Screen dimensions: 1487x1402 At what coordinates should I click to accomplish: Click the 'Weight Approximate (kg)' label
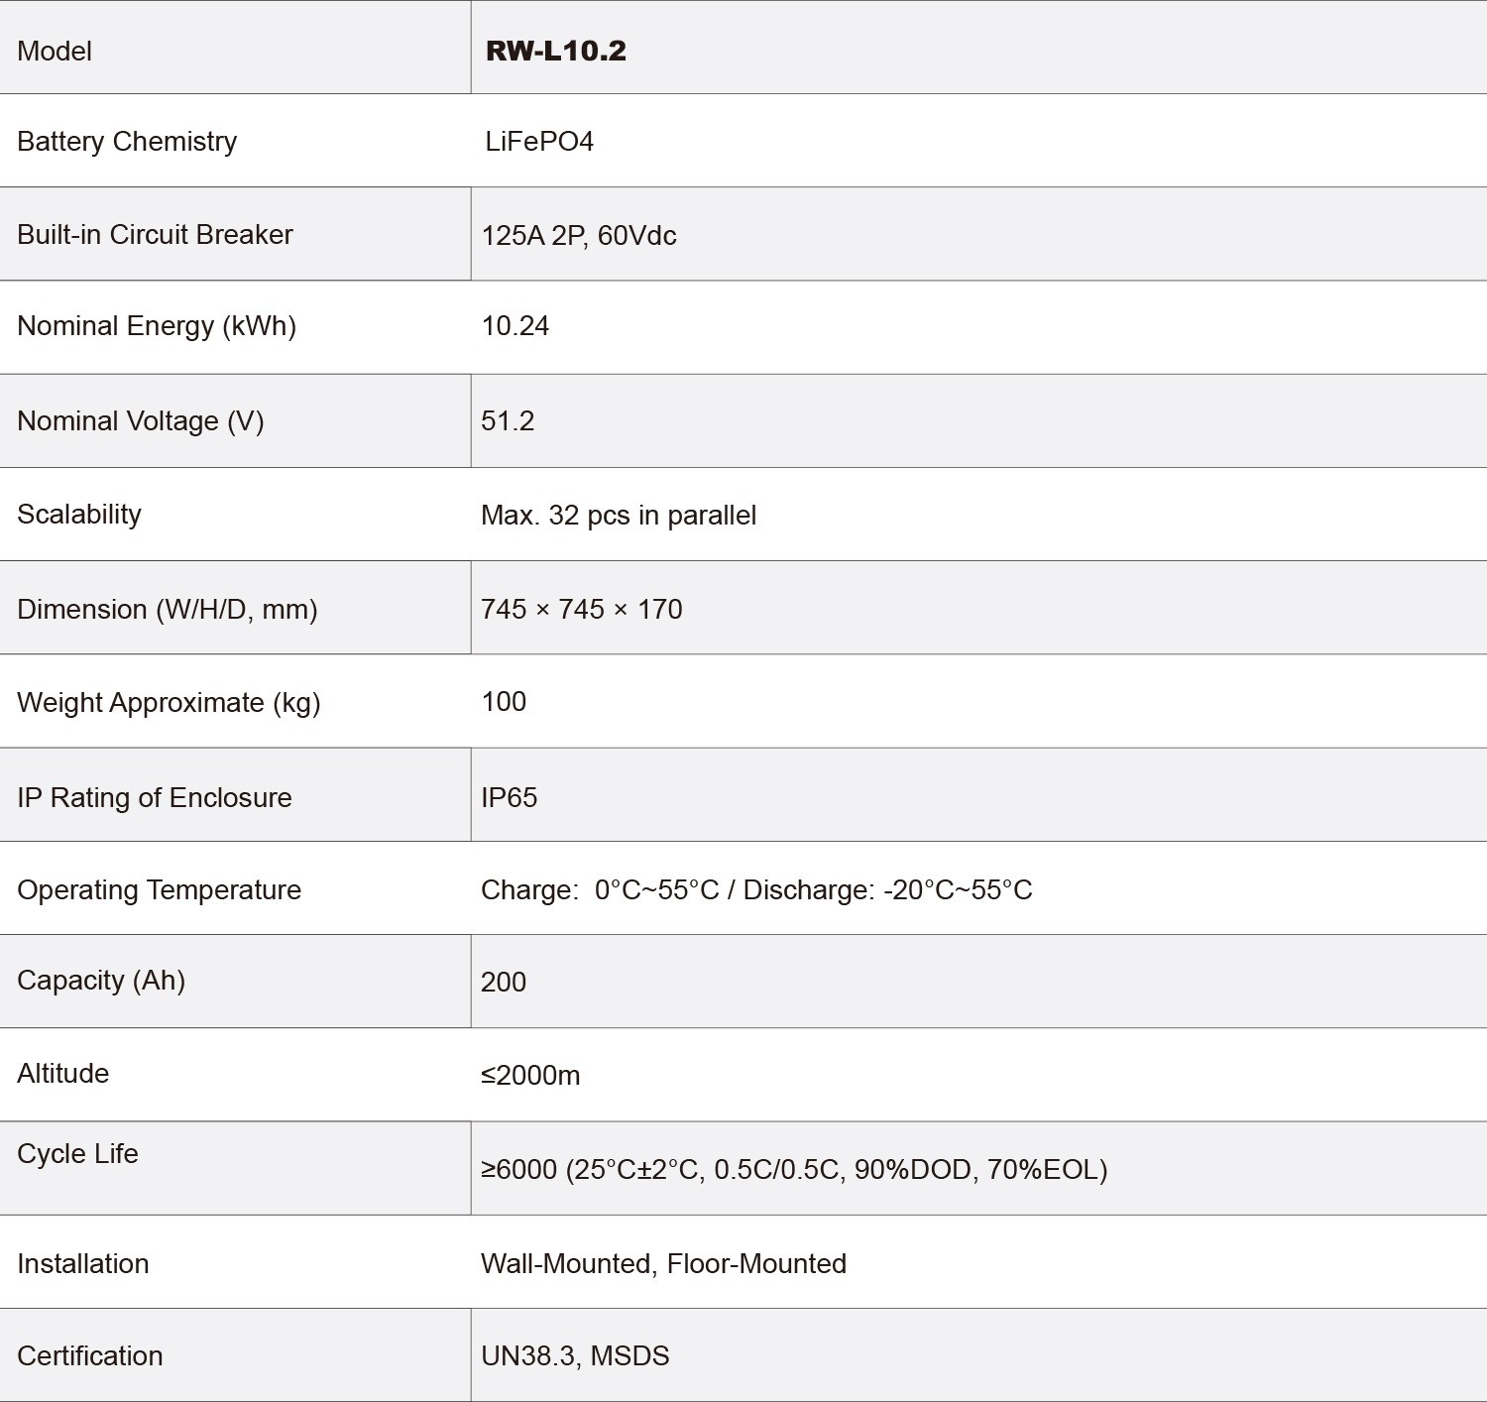169,703
